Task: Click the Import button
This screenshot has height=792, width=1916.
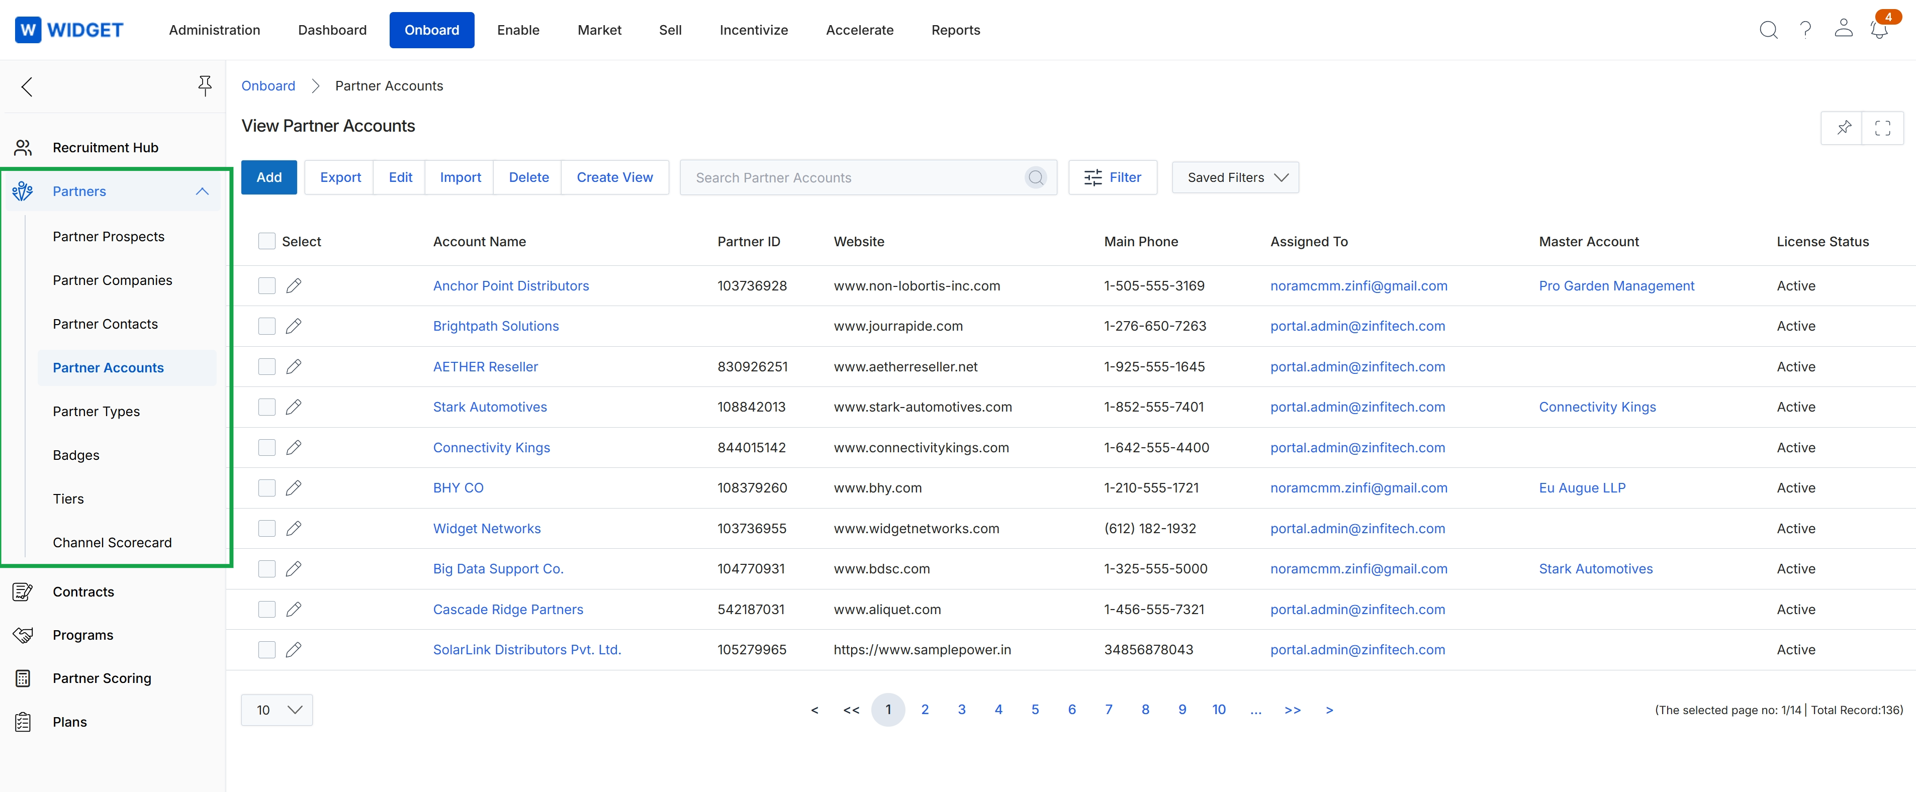Action: coord(460,178)
